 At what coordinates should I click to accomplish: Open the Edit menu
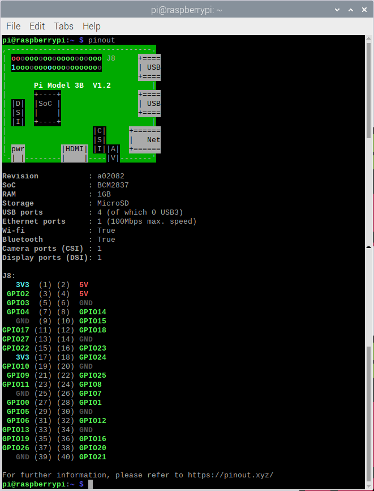pyautogui.click(x=37, y=26)
